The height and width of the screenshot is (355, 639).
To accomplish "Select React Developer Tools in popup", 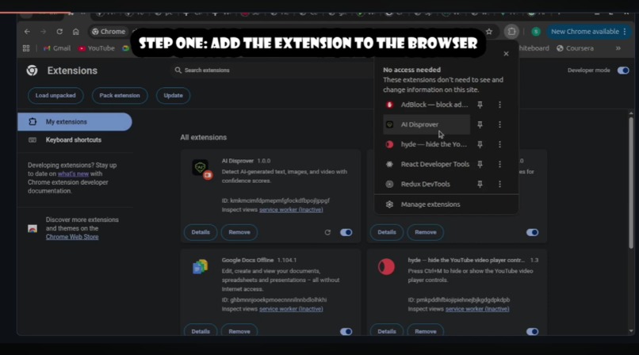I will (x=427, y=164).
